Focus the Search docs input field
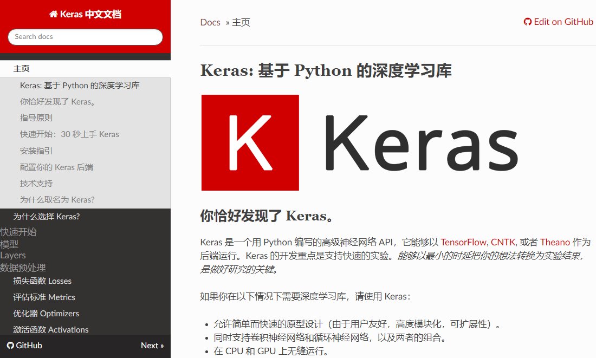Viewport: 596px width, 358px height. click(x=85, y=37)
